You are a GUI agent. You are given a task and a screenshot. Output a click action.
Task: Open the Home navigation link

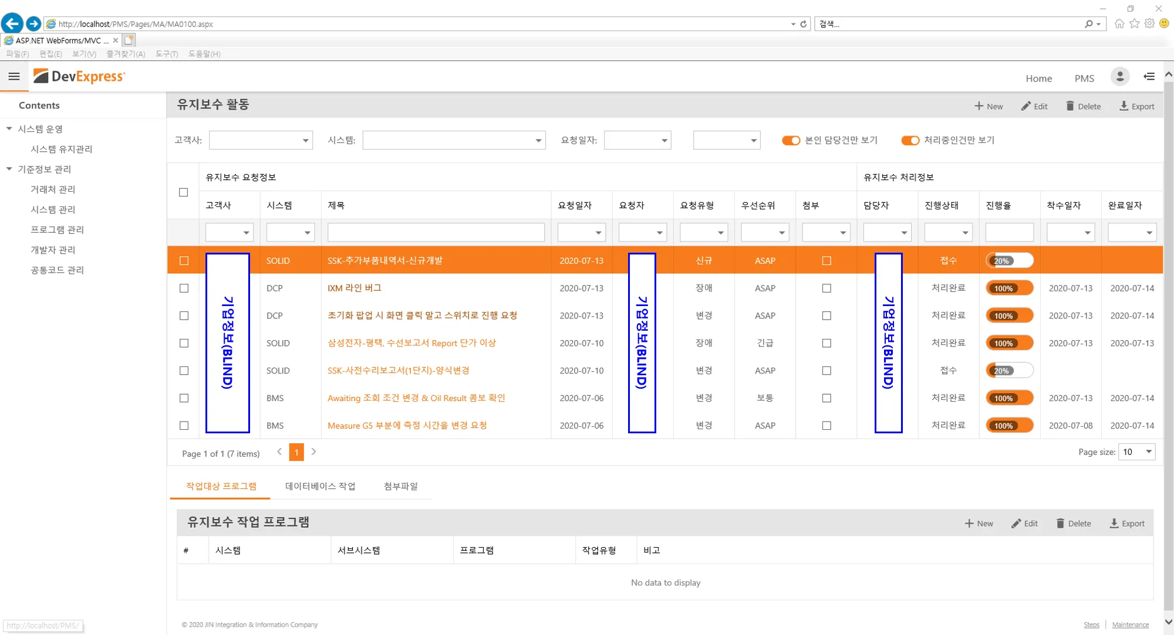[x=1038, y=78]
